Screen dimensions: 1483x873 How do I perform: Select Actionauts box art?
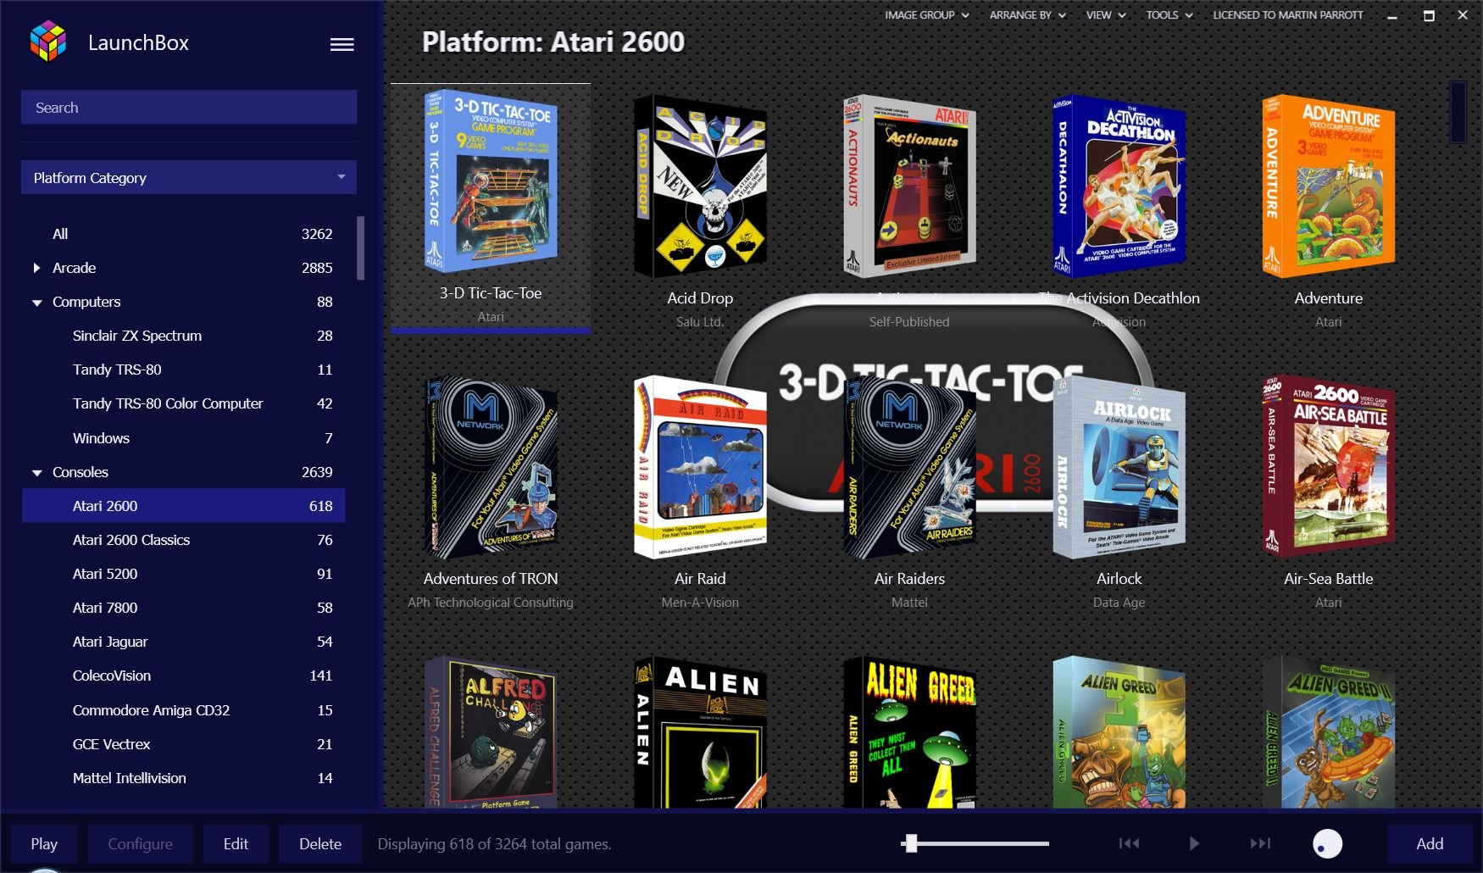[909, 186]
